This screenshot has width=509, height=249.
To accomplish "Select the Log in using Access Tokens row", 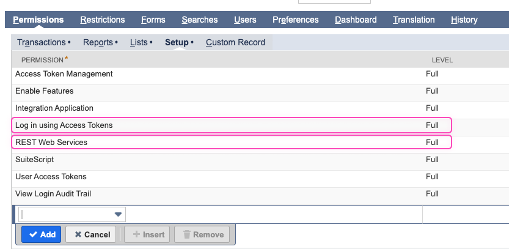I will click(x=64, y=125).
